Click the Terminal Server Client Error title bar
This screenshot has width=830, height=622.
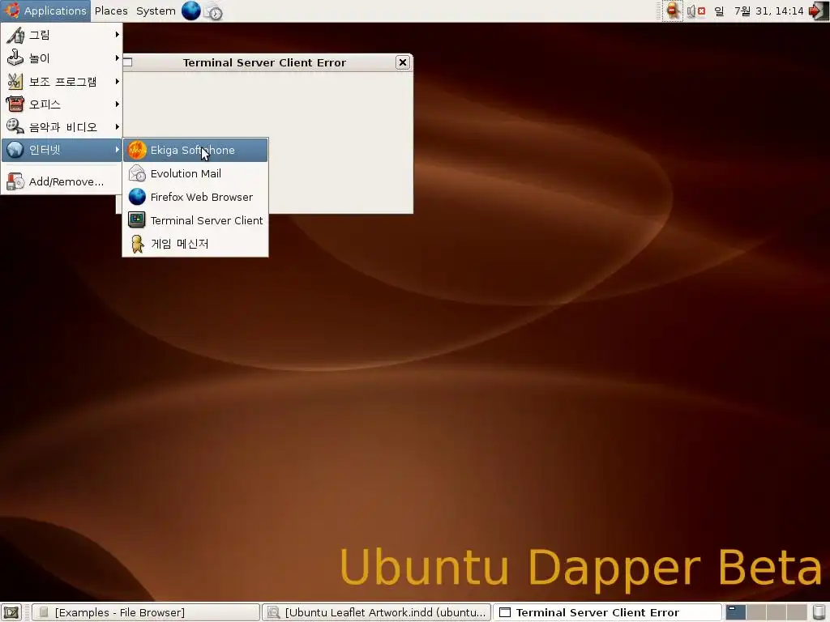265,62
